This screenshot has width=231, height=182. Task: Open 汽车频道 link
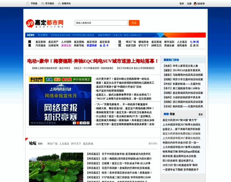40,45
